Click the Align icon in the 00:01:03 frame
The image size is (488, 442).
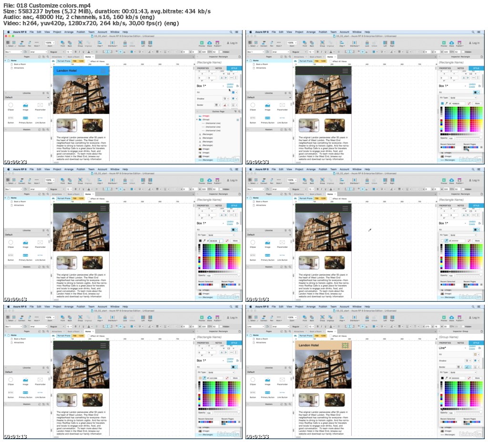[x=342, y=180]
